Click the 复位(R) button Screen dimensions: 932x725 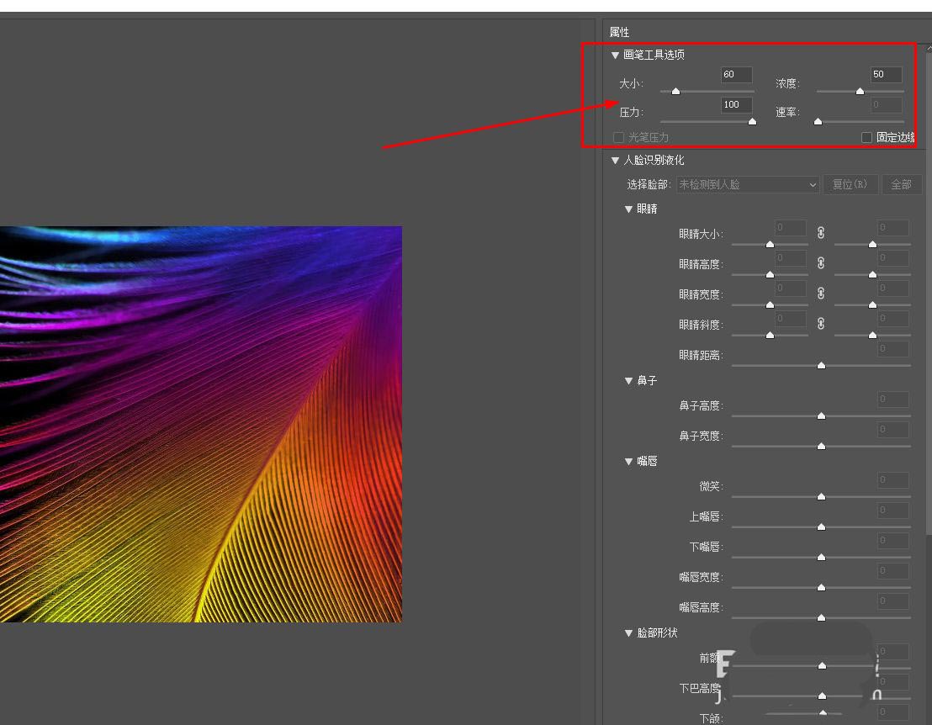[850, 185]
